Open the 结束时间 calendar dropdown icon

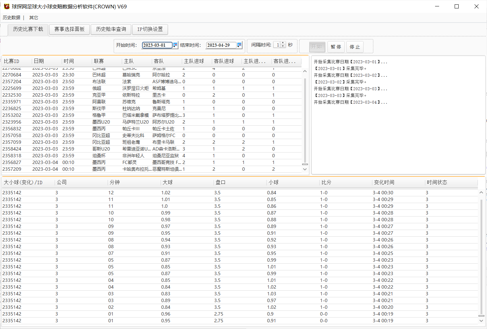pos(239,45)
